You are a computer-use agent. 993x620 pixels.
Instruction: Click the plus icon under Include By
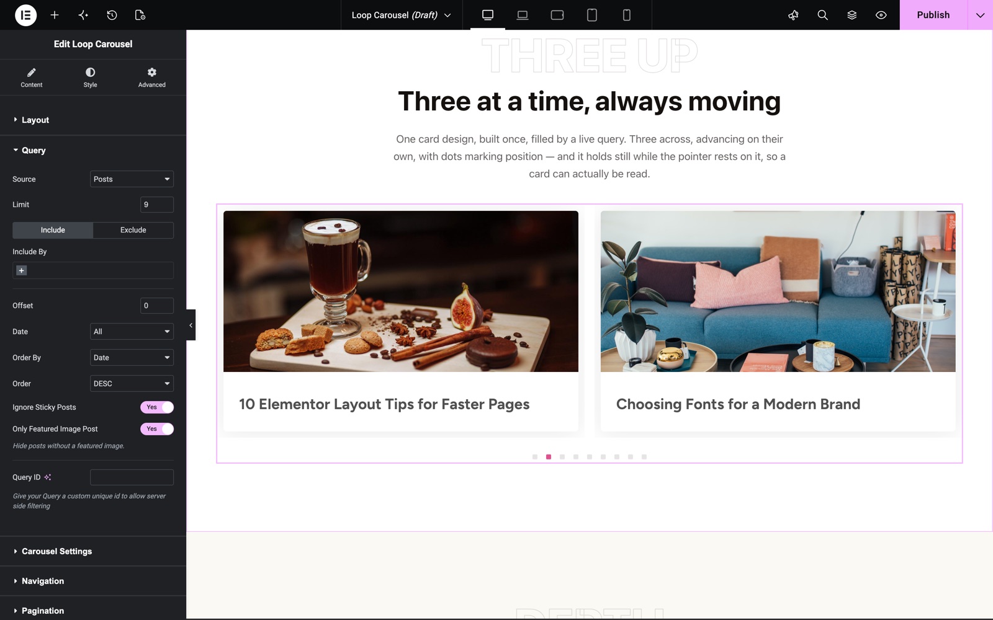pyautogui.click(x=21, y=270)
